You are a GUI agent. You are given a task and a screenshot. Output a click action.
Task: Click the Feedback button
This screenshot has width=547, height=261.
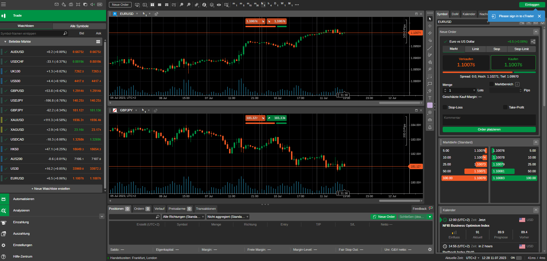tap(422, 209)
